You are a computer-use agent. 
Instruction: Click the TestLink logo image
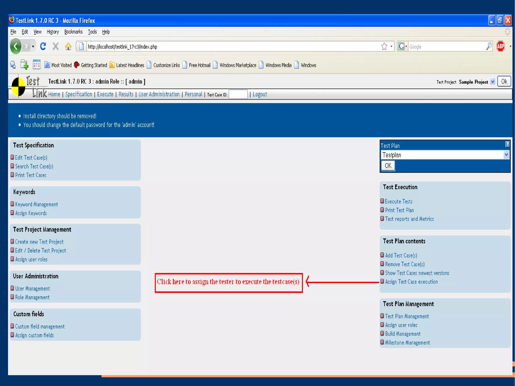coord(29,87)
